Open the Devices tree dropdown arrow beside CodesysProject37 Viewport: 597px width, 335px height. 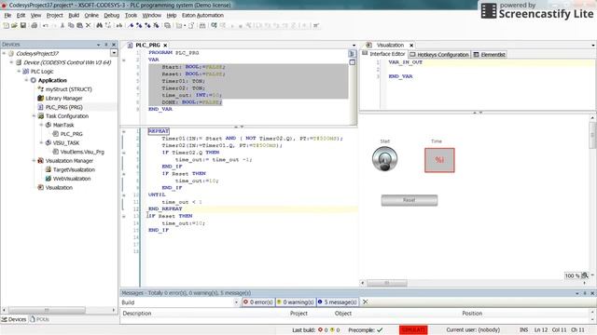(114, 53)
